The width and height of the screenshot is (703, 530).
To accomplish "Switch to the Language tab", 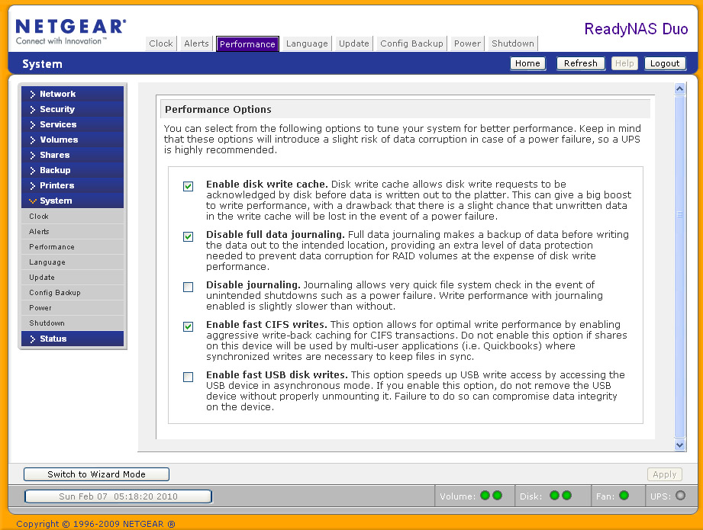I will [x=306, y=43].
